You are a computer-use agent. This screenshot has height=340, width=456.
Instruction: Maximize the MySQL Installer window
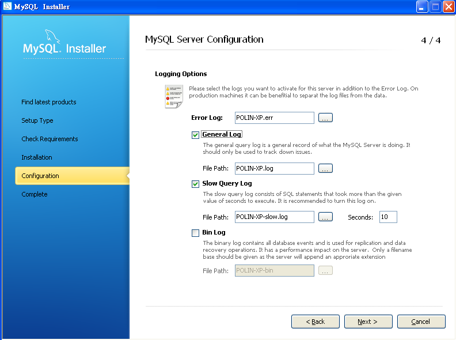(435, 7)
